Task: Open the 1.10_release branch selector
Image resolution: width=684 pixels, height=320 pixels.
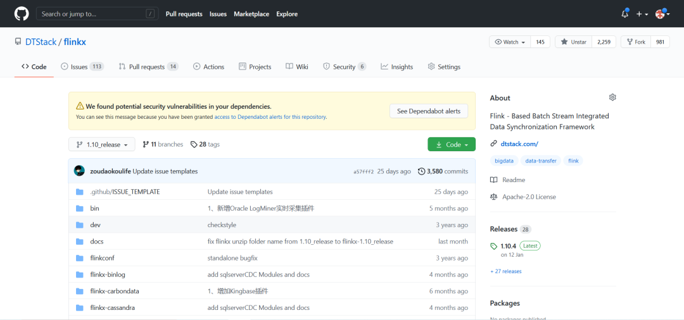Action: point(101,145)
